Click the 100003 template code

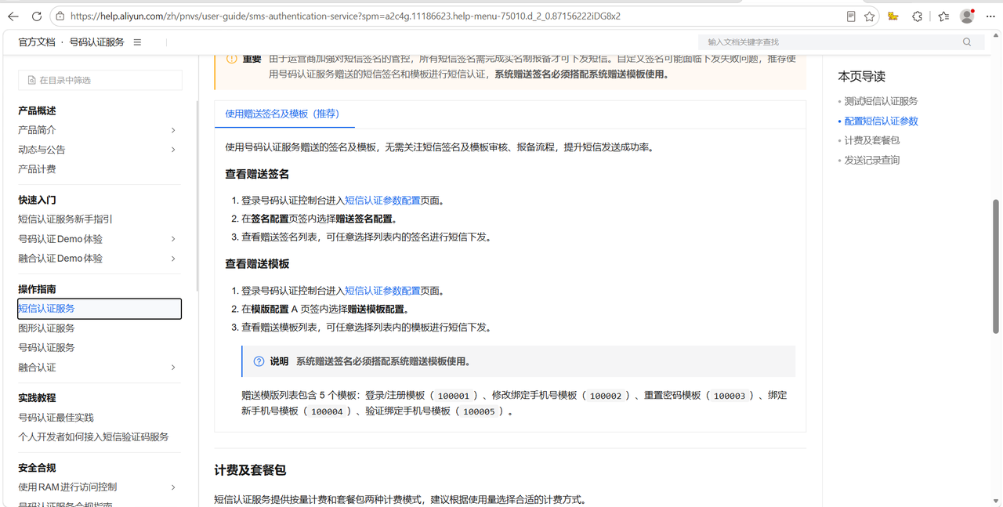(730, 397)
